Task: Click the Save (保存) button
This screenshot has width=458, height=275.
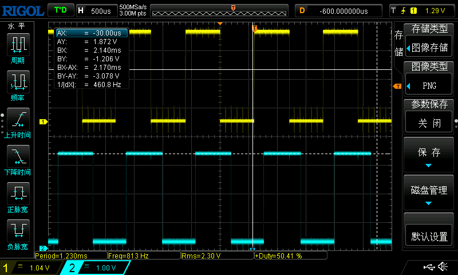Action: tap(429, 155)
